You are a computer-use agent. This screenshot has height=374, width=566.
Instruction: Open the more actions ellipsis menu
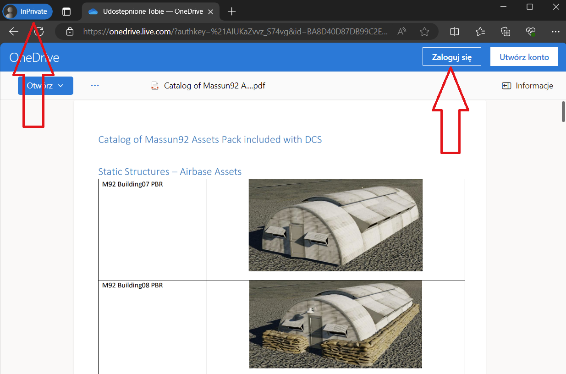(x=95, y=86)
